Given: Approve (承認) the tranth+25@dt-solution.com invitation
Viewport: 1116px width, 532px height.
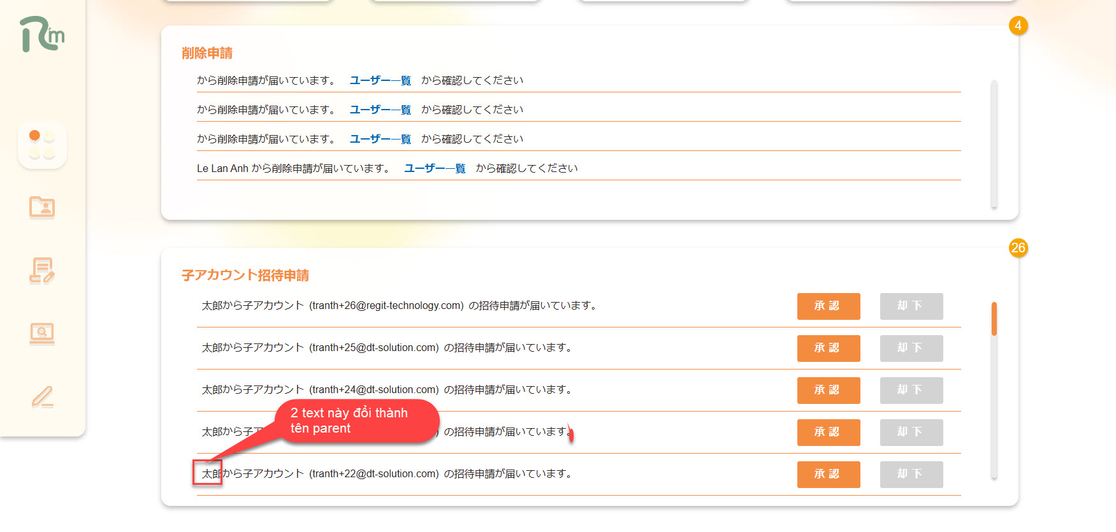Looking at the screenshot, I should tap(828, 349).
